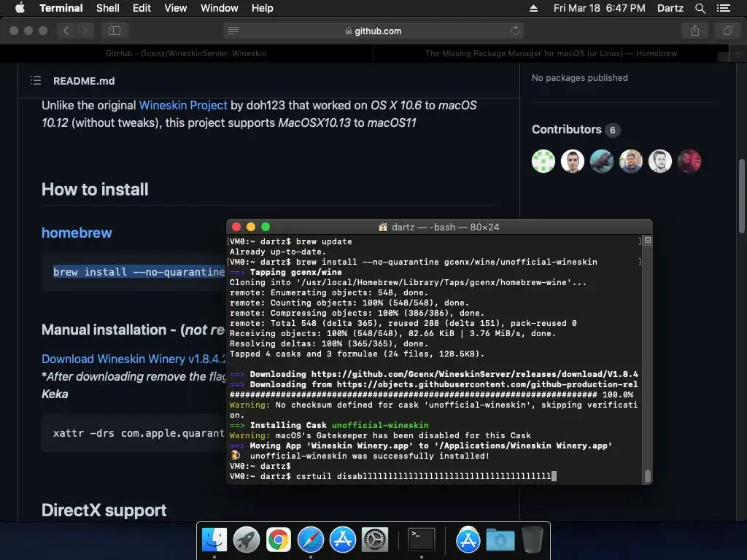This screenshot has width=747, height=560.
Task: Open the fourth contributor avatar
Action: (631, 161)
